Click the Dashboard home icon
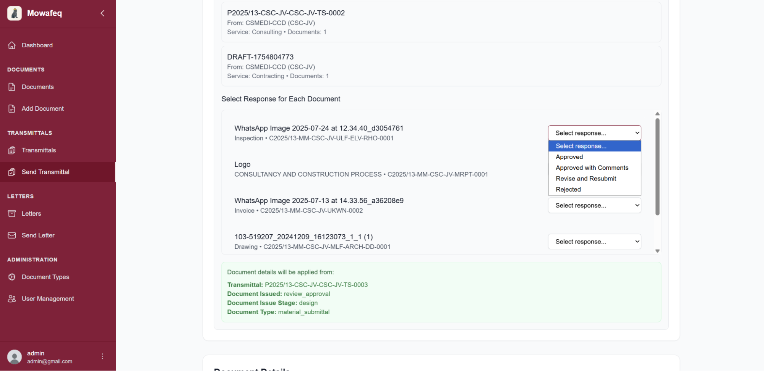764x371 pixels. click(x=12, y=45)
